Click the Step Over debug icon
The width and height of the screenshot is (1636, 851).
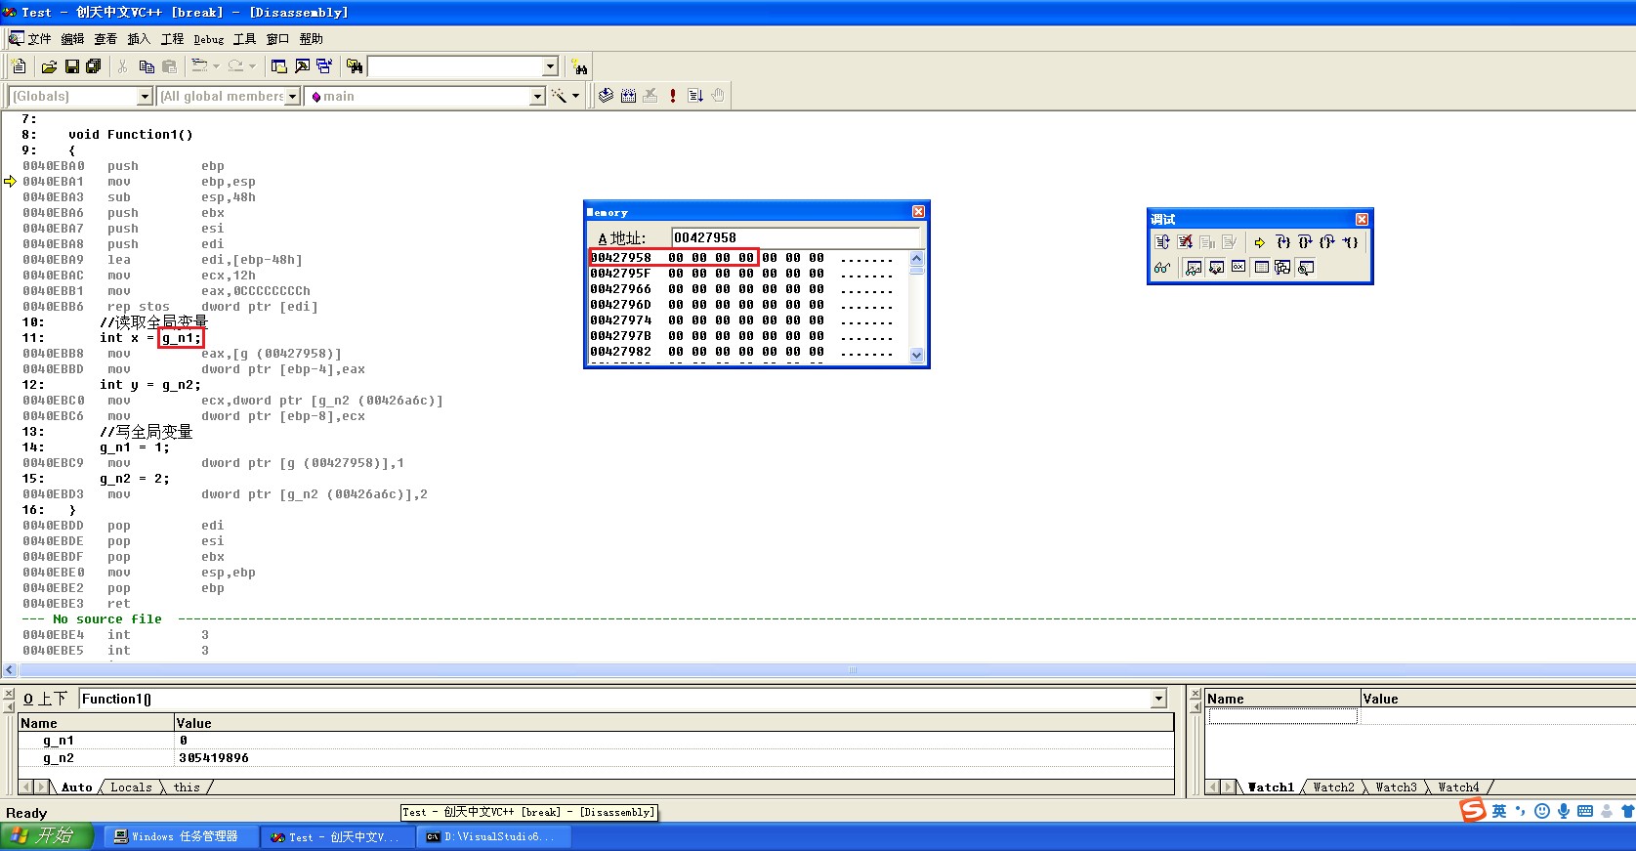1304,242
